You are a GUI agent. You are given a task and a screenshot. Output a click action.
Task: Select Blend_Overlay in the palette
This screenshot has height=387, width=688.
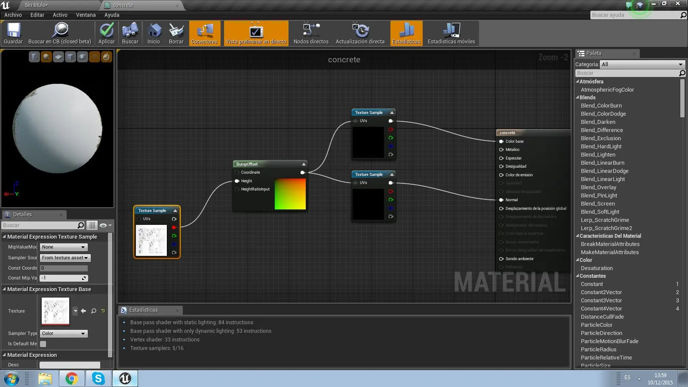pos(599,187)
